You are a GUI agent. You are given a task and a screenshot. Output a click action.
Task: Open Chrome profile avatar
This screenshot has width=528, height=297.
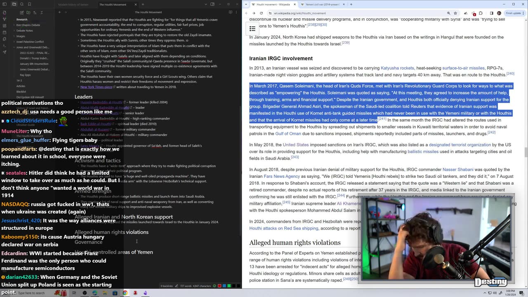click(x=499, y=13)
